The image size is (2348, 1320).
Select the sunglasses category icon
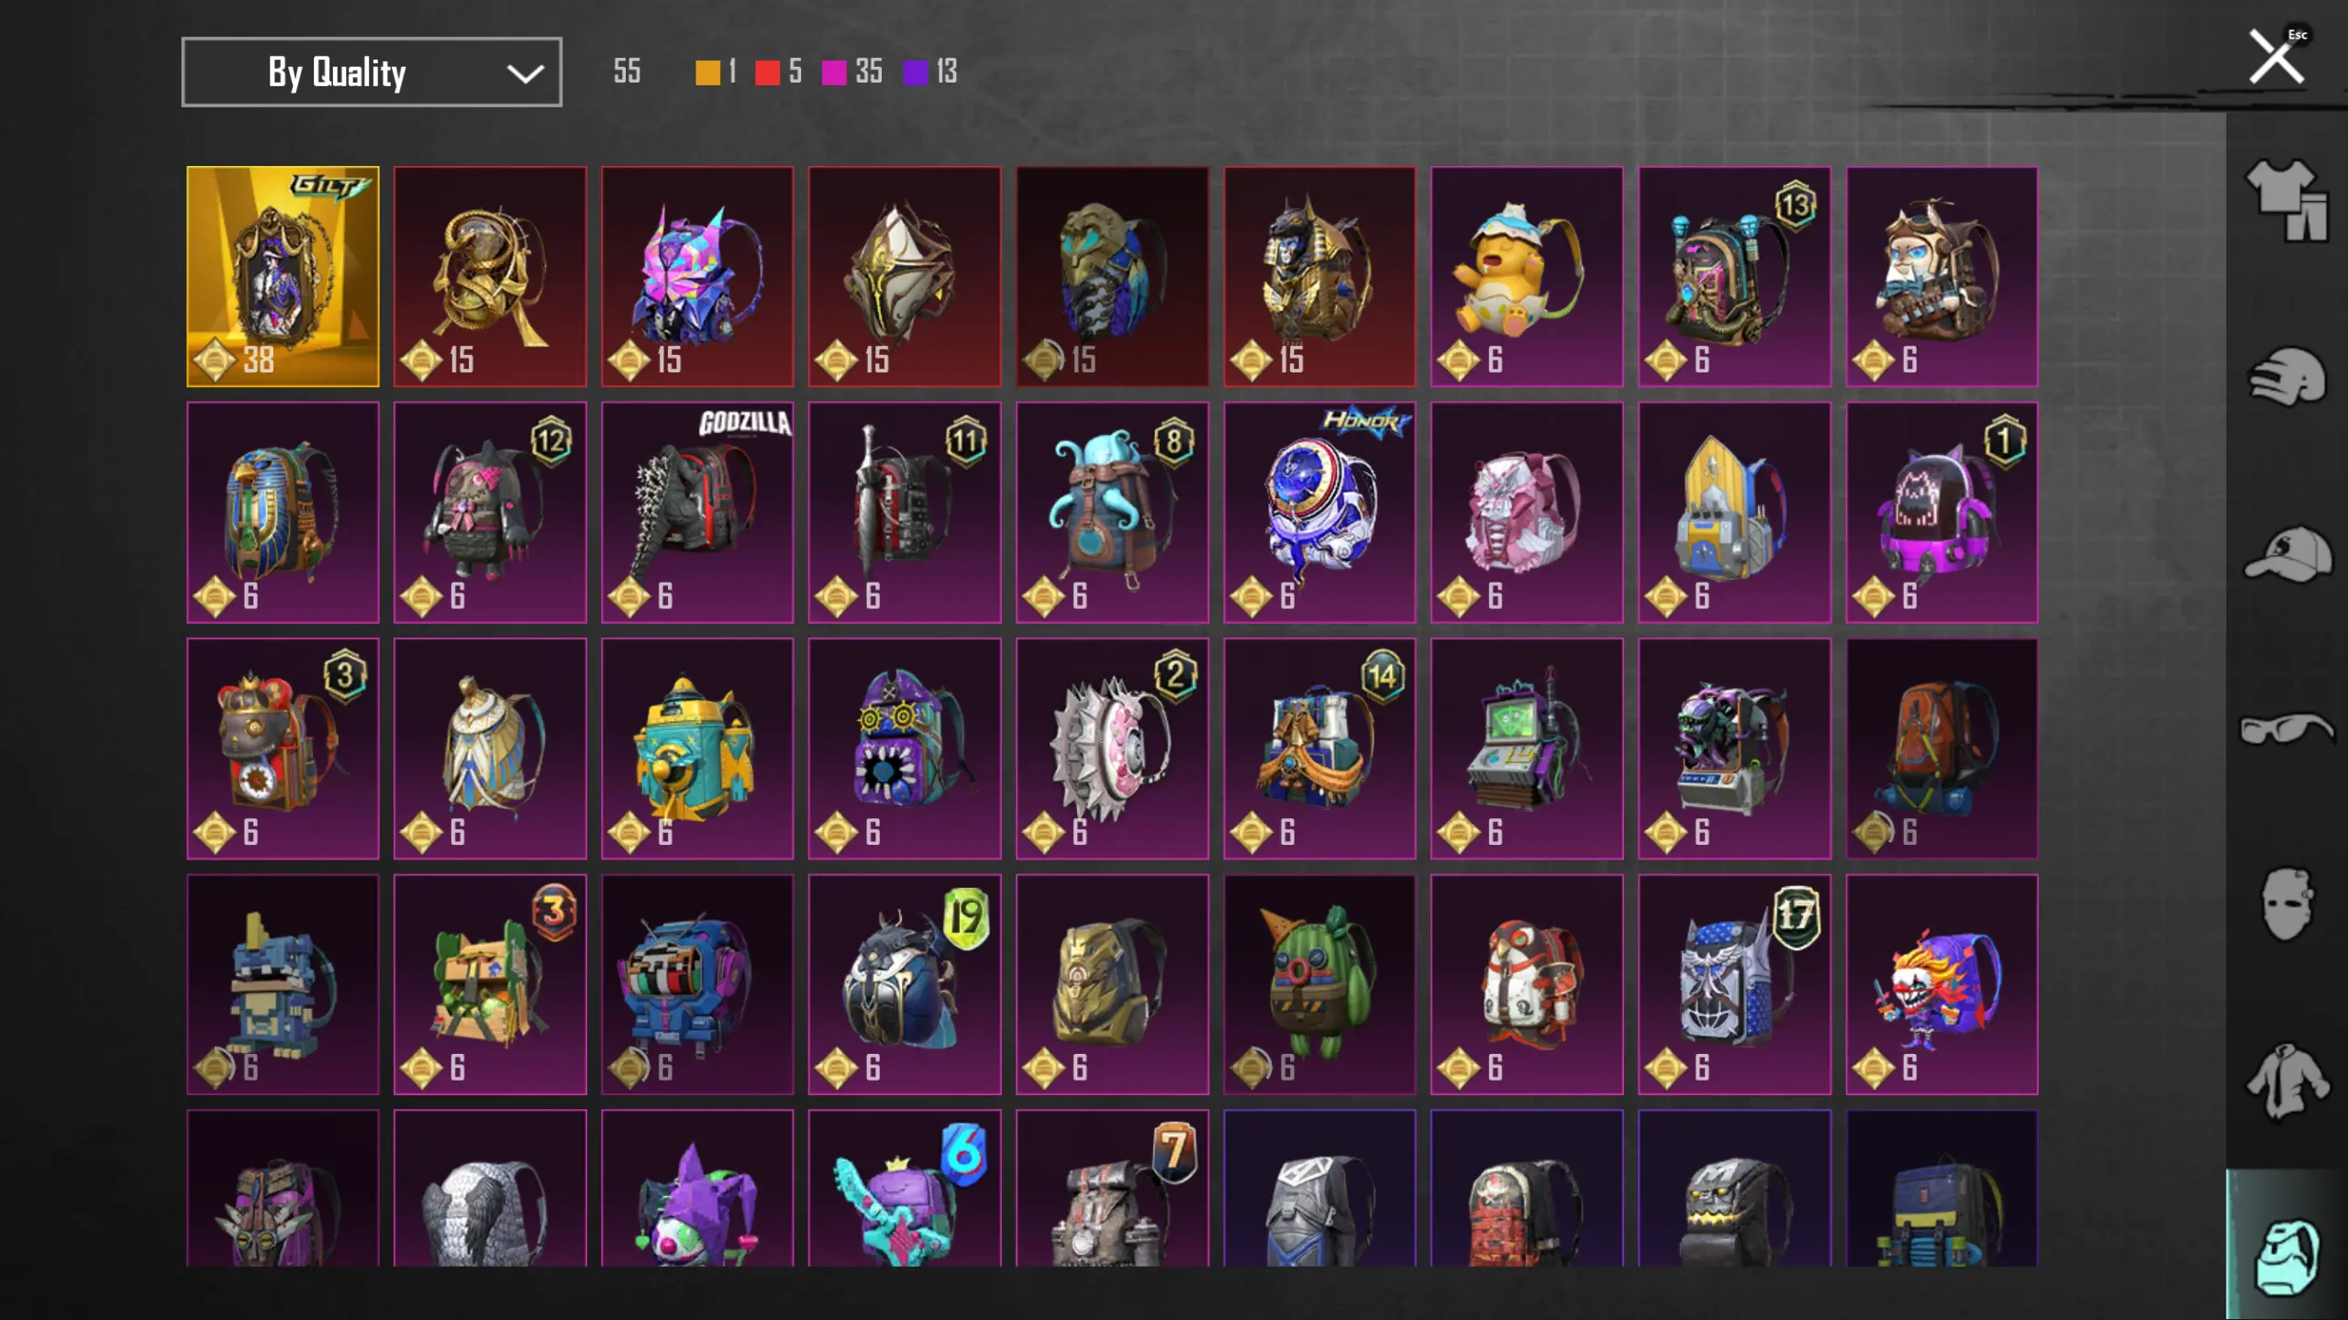[x=2287, y=729]
